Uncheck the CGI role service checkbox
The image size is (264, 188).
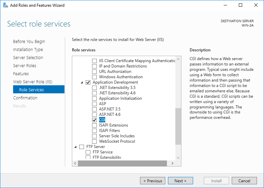pyautogui.click(x=94, y=120)
